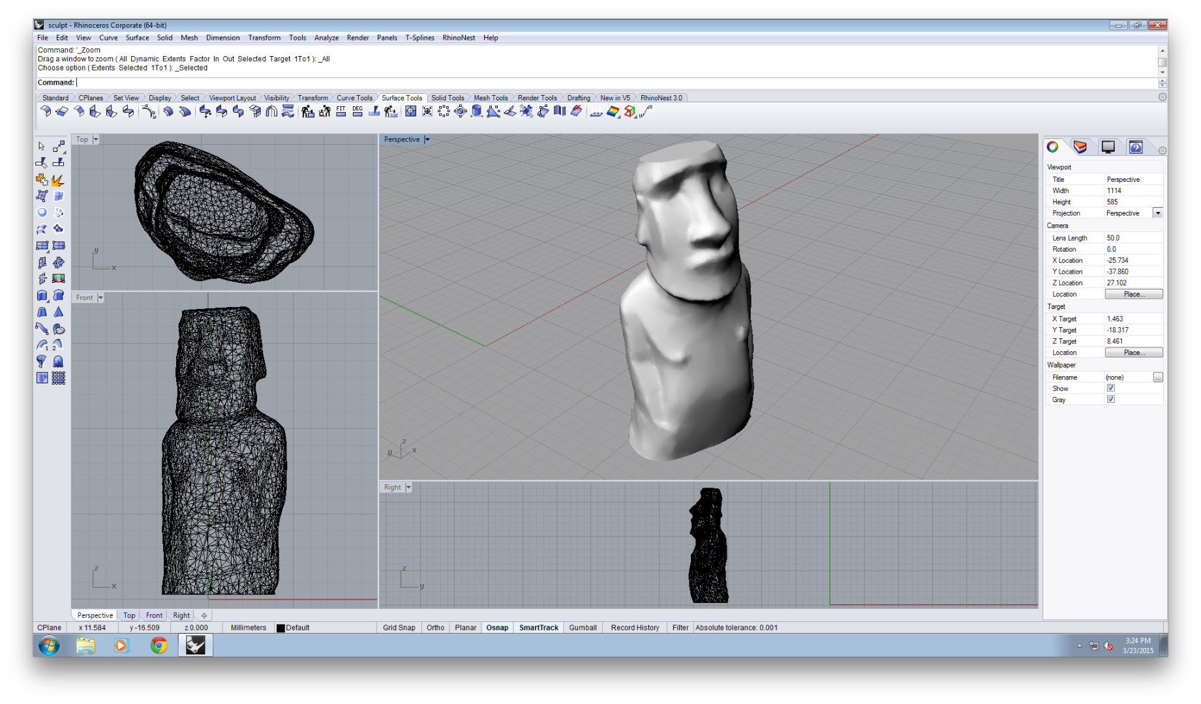Switch to the Front viewport tab at bottom
Screen dimensions: 1201x704
pyautogui.click(x=154, y=615)
